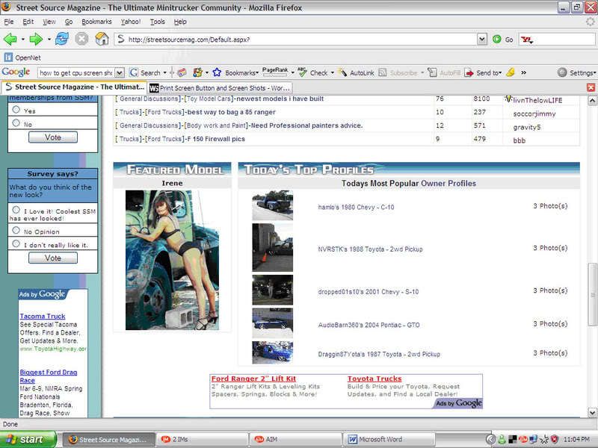Click the Google Search button icon
Viewport: 598px width, 448px height.
[x=134, y=72]
